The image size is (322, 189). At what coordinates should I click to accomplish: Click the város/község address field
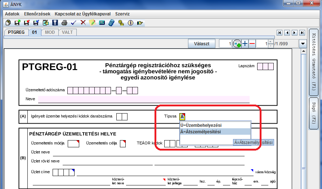[165, 172]
